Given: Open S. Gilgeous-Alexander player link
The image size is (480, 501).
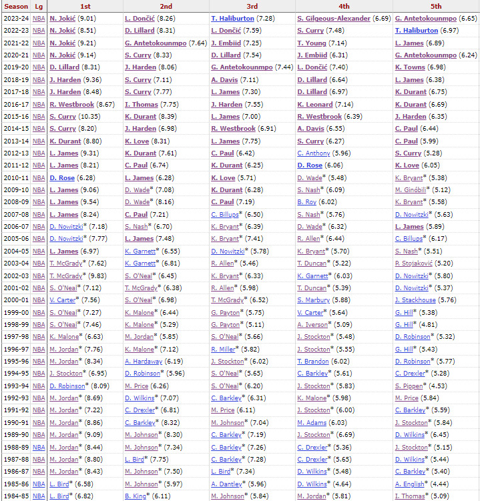Looking at the screenshot, I should point(334,19).
